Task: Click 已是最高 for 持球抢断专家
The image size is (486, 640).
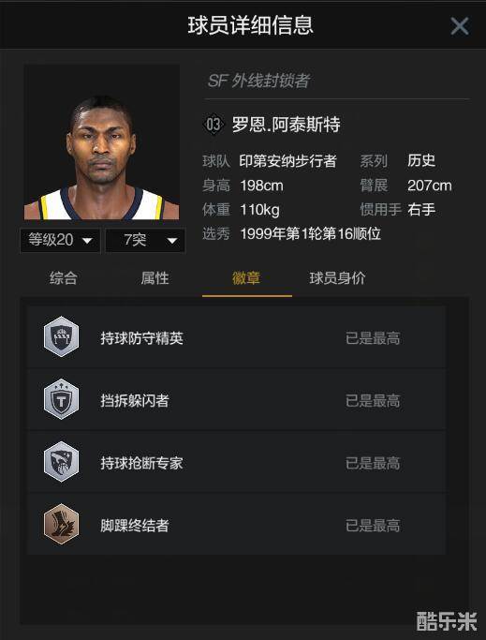Action: pyautogui.click(x=373, y=463)
